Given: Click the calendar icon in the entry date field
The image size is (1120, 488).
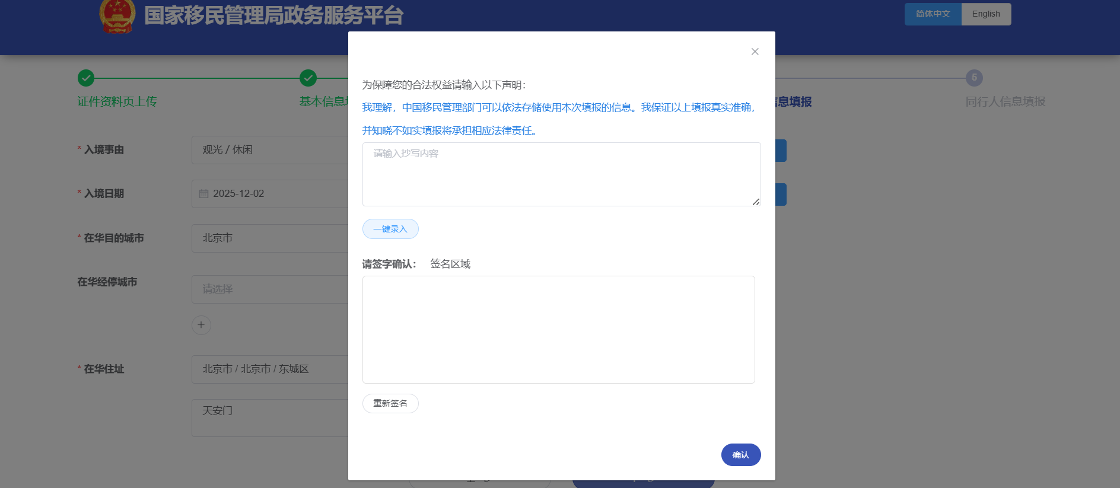Looking at the screenshot, I should (203, 194).
